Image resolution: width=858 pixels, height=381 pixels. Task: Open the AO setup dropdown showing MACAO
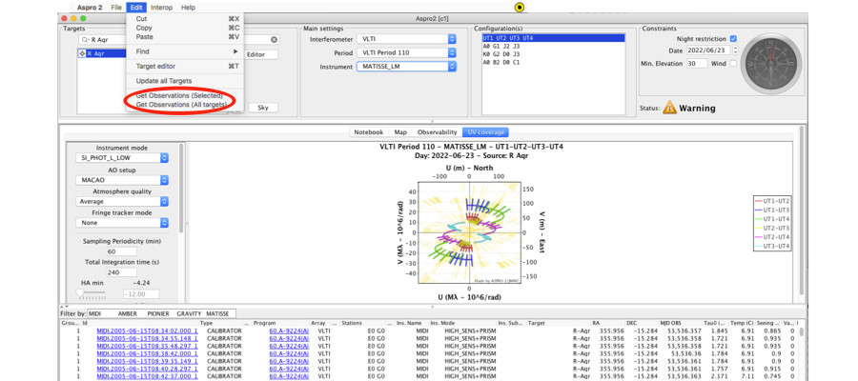point(122,180)
